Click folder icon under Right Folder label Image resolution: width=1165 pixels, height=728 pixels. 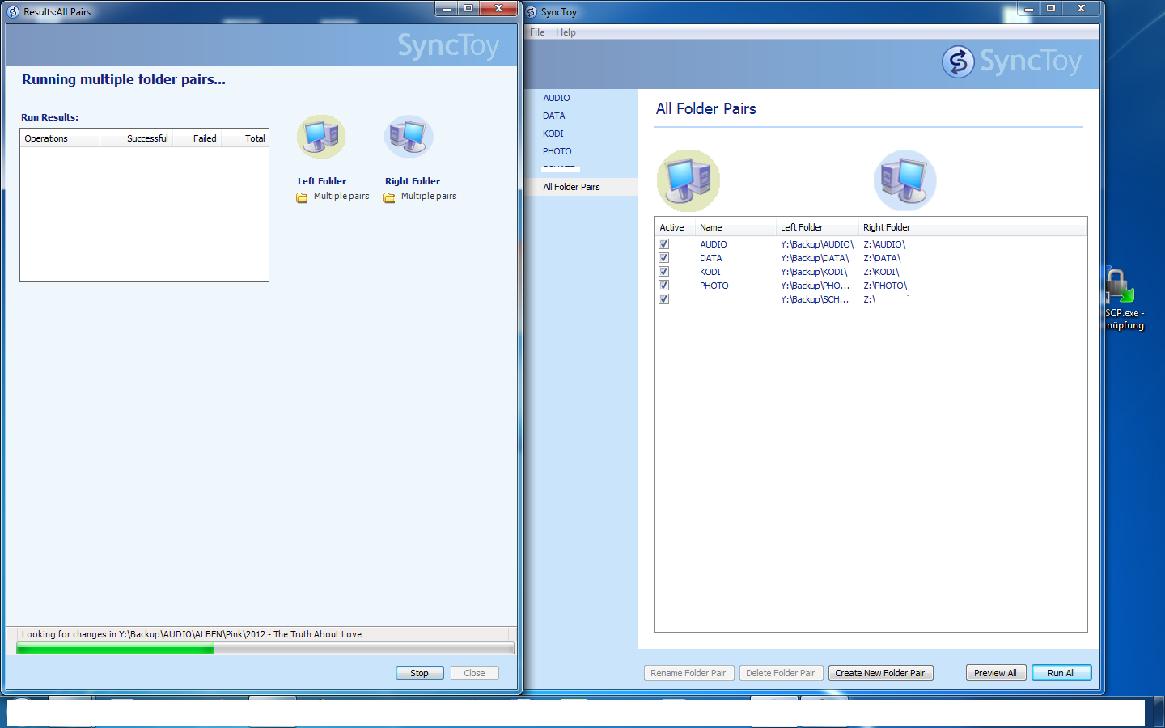[x=389, y=197]
